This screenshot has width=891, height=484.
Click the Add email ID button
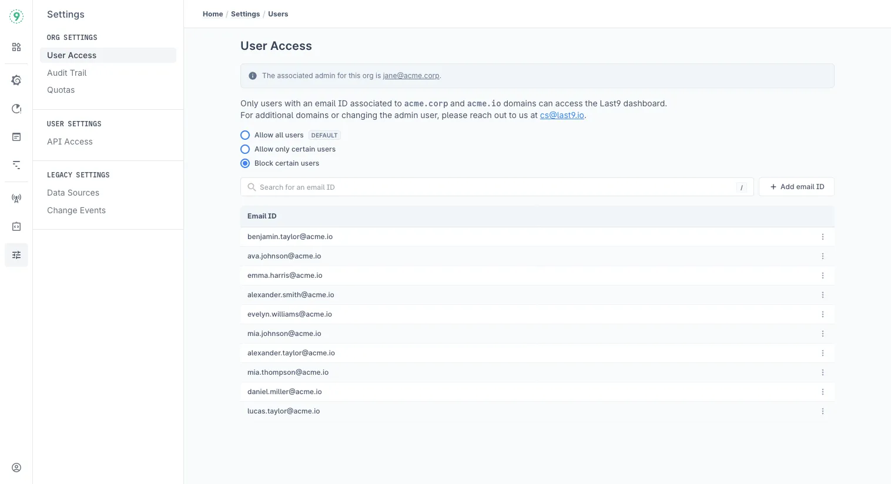796,187
